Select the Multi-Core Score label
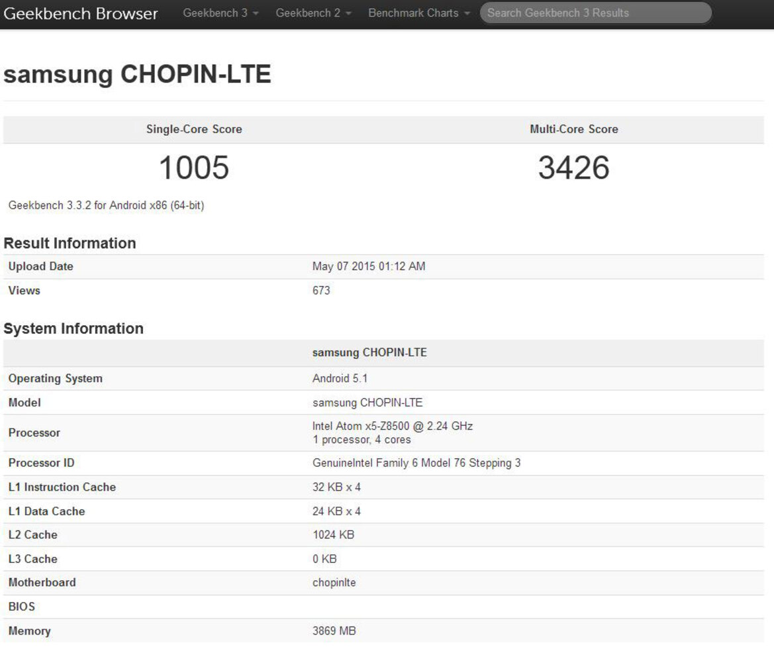The width and height of the screenshot is (774, 649). tap(574, 129)
